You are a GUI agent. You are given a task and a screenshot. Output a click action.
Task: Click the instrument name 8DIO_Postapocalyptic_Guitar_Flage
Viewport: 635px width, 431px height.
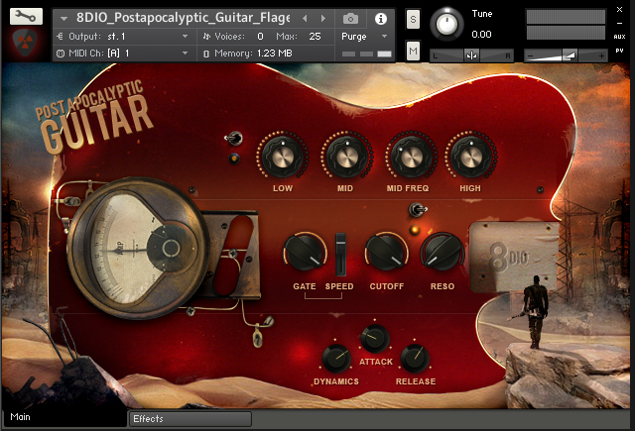click(x=183, y=18)
